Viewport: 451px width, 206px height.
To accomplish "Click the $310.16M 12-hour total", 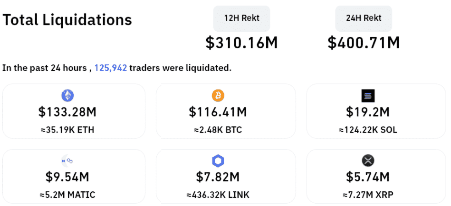I will coord(241,43).
